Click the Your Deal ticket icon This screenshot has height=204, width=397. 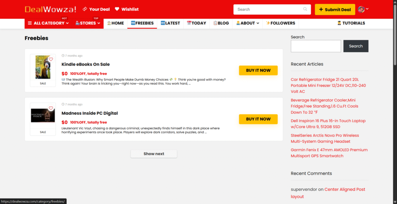point(85,9)
